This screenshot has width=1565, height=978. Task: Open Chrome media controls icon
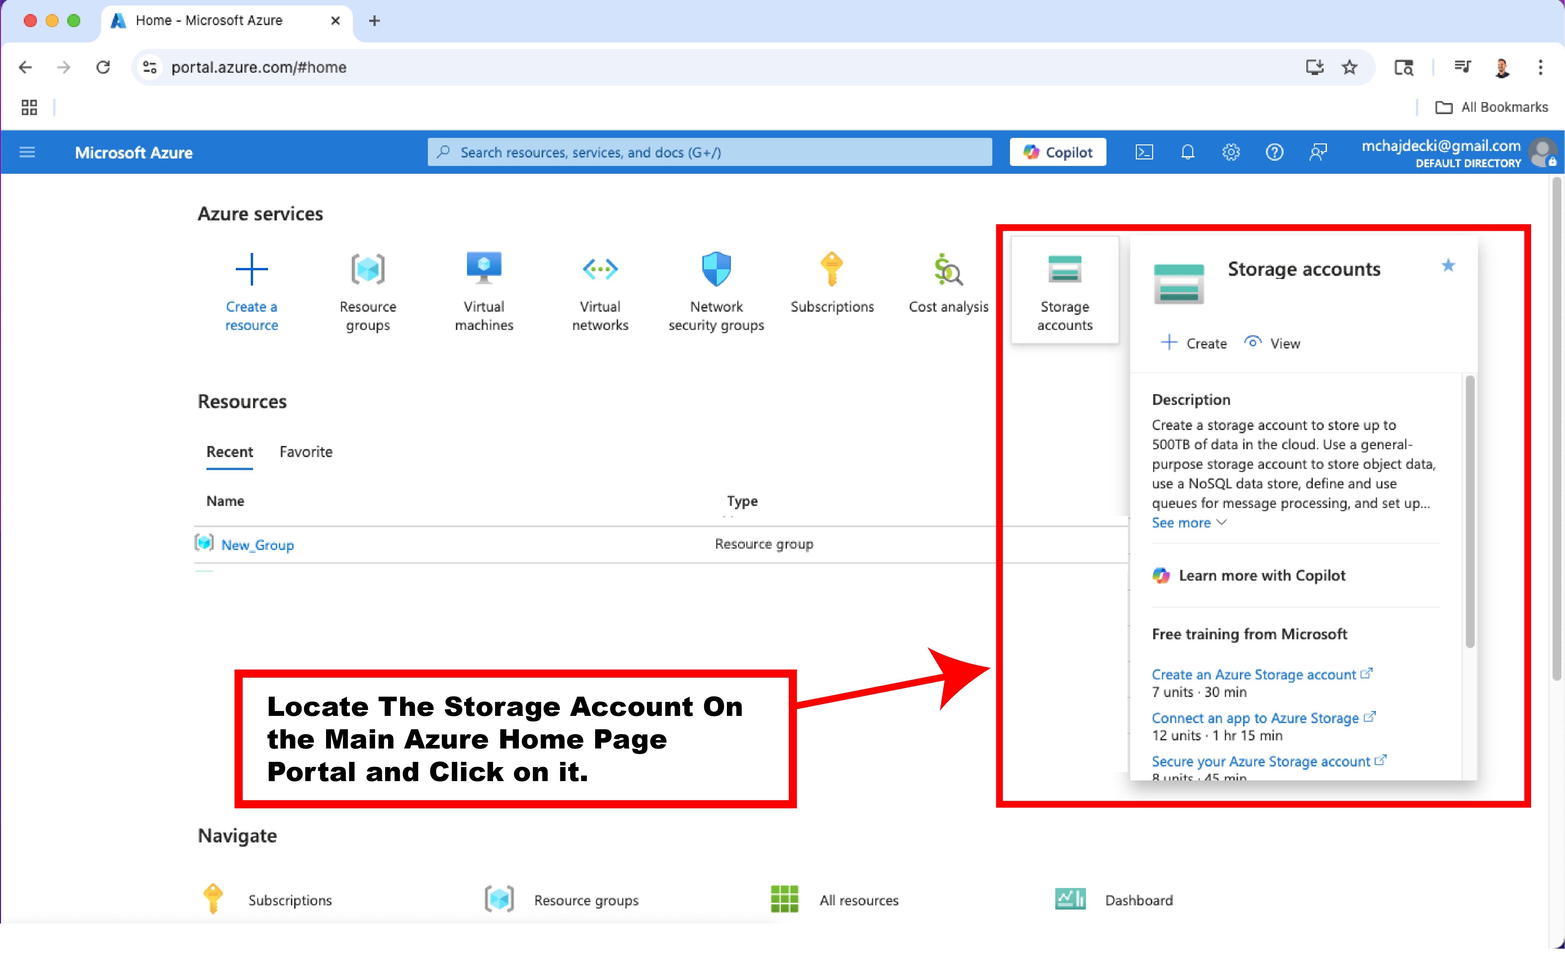click(1462, 67)
